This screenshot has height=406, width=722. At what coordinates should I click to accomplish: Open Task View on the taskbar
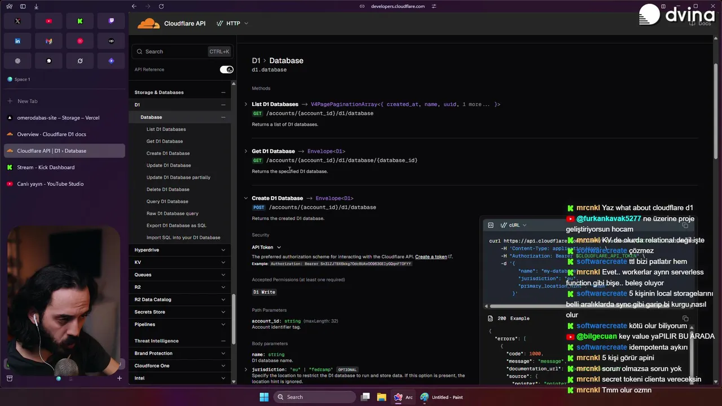[366, 397]
